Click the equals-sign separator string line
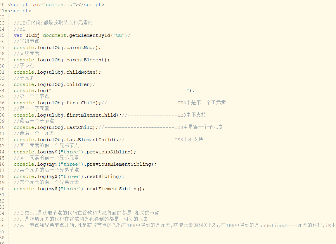The width and height of the screenshot is (336, 244). [104, 90]
